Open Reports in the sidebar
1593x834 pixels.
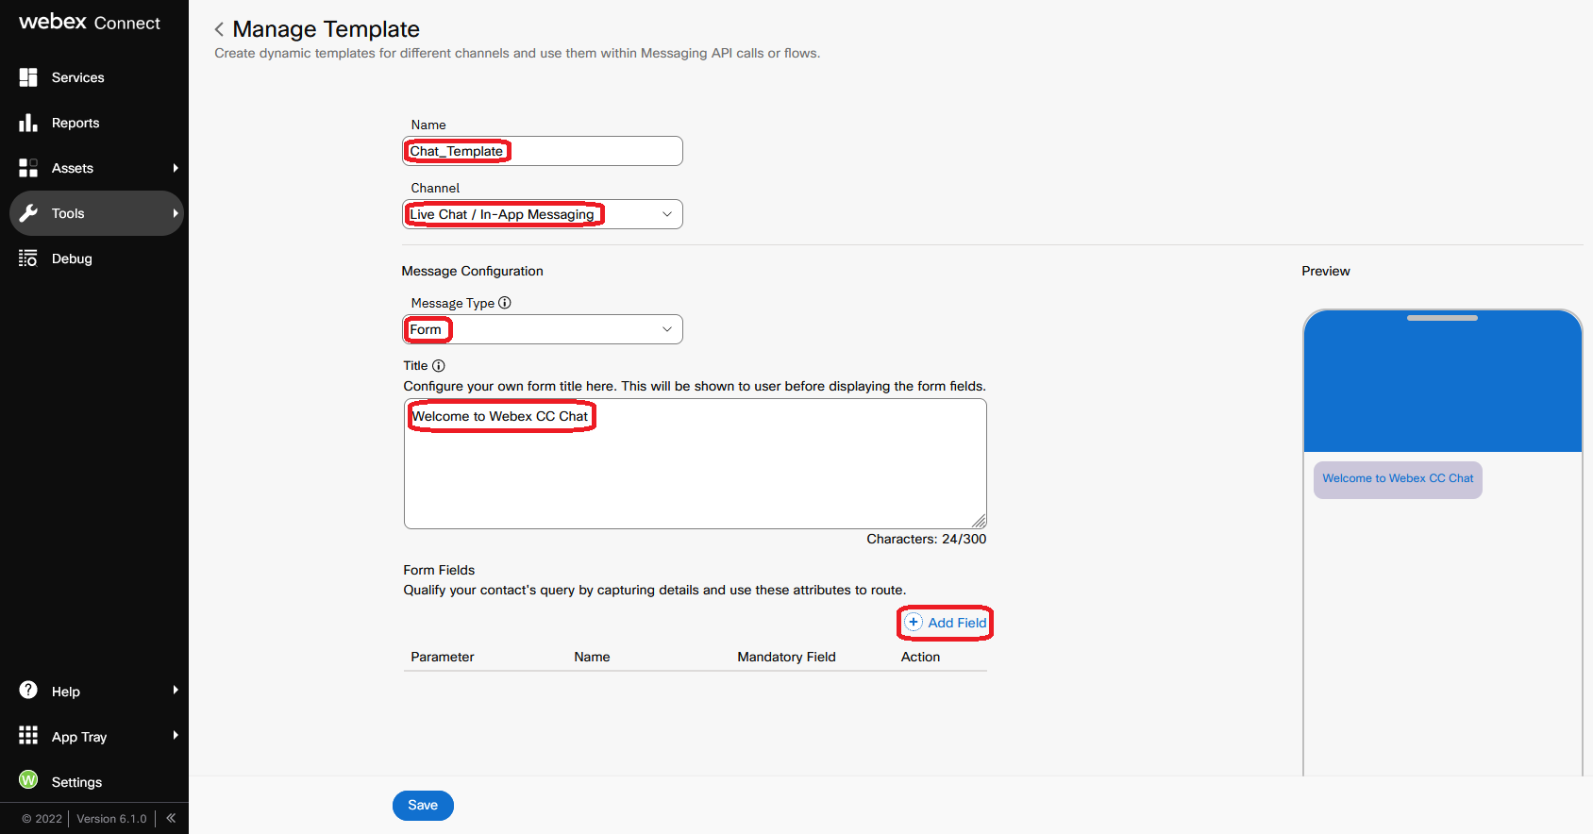(94, 123)
